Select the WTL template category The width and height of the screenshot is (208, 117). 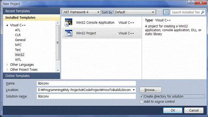point(18,60)
